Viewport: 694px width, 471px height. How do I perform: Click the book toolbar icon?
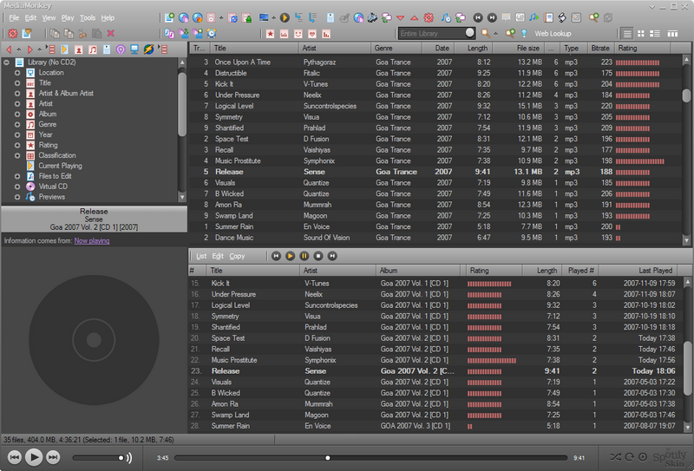[x=548, y=17]
